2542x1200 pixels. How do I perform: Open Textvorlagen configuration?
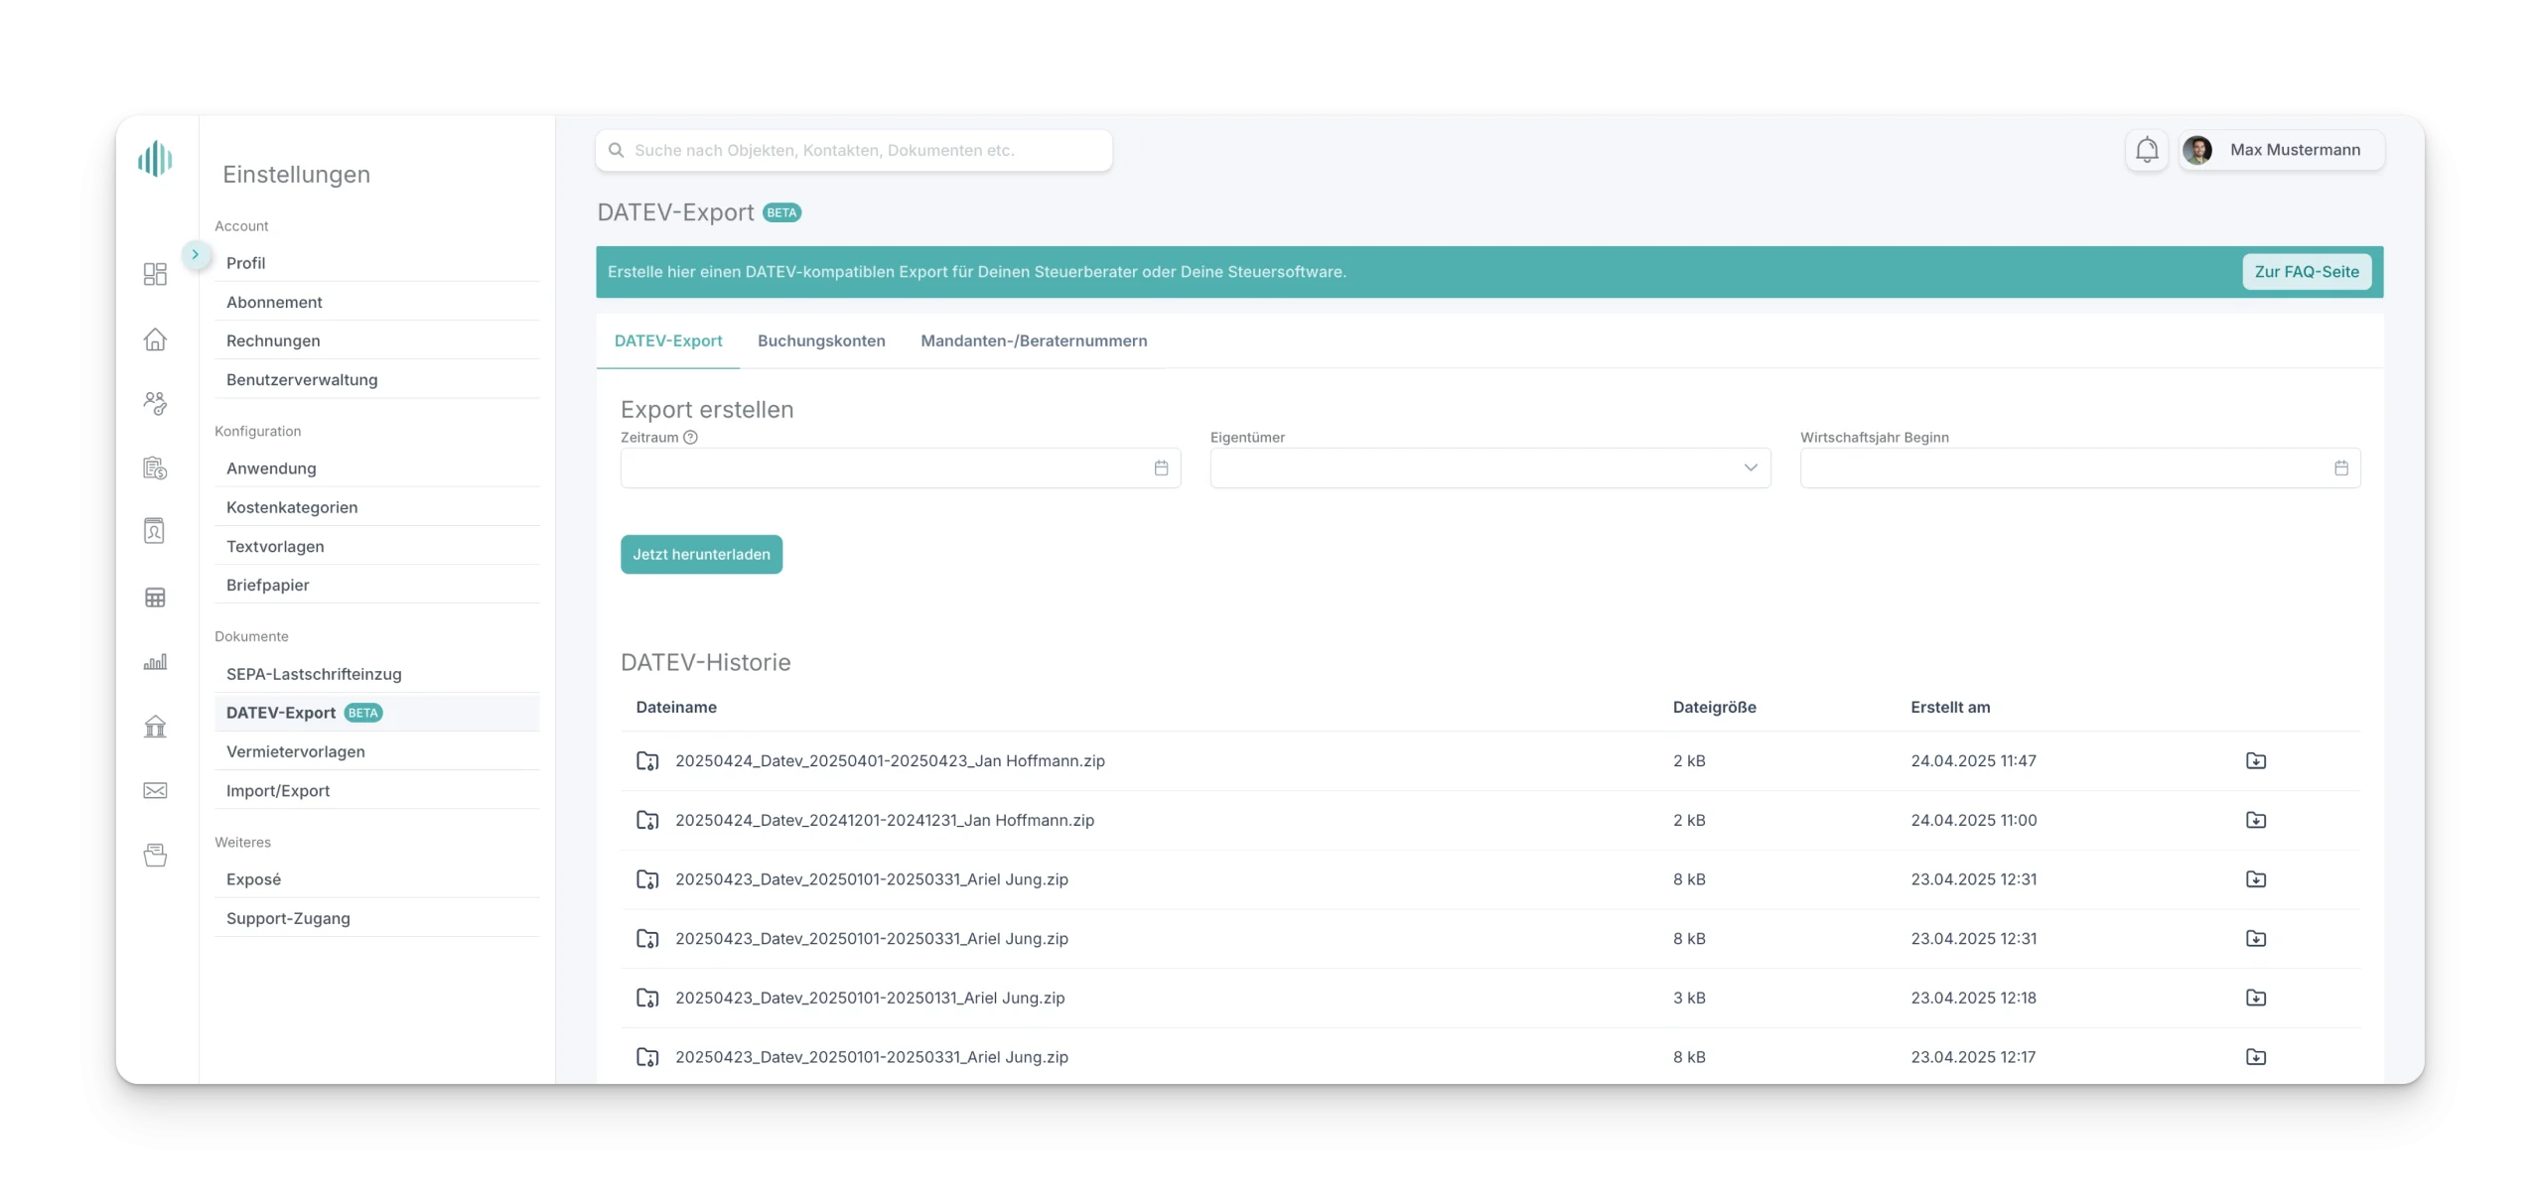(377, 546)
